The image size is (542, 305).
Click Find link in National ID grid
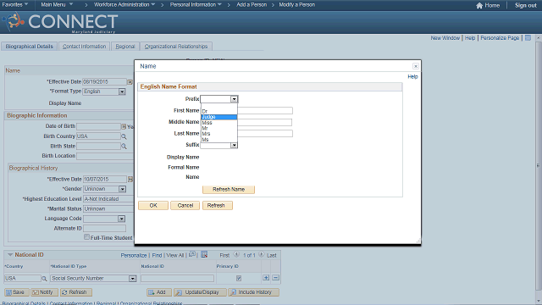157,256
